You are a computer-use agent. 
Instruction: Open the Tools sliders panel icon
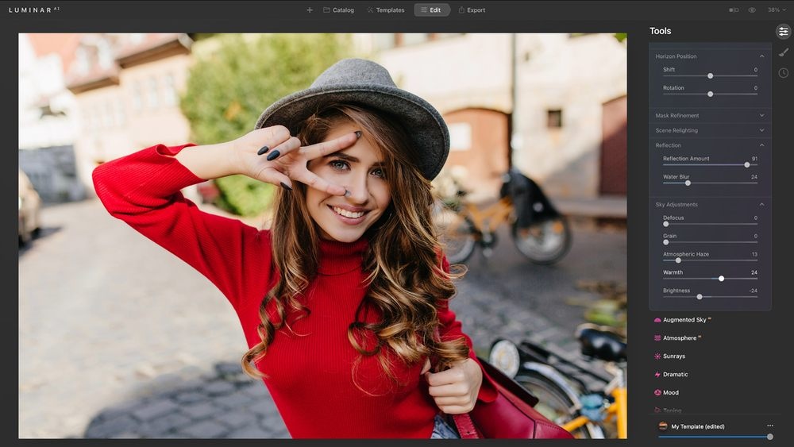click(784, 31)
